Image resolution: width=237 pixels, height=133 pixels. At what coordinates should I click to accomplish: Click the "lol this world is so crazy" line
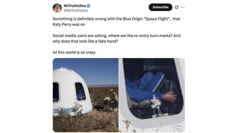pyautogui.click(x=74, y=52)
